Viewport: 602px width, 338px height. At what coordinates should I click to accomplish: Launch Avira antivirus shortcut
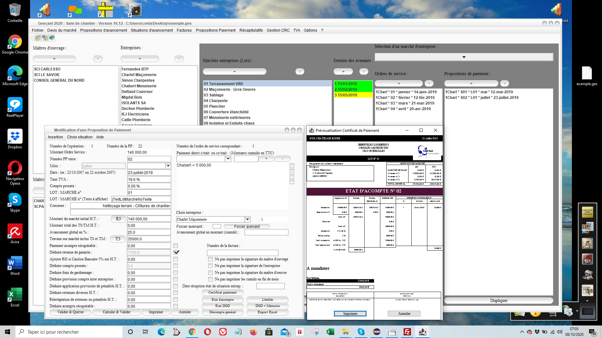pos(15,234)
